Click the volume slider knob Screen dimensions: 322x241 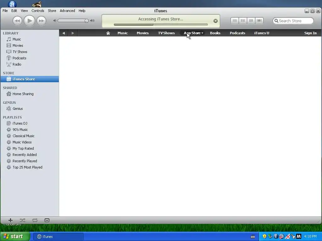(86, 21)
